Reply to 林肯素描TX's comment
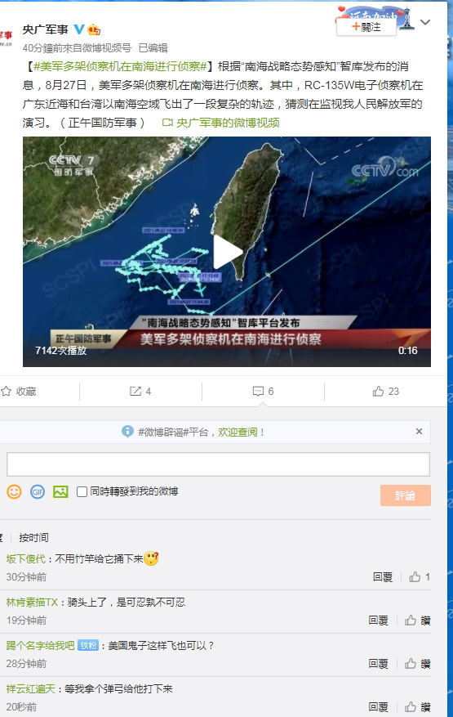Image resolution: width=453 pixels, height=717 pixels. pyautogui.click(x=378, y=620)
